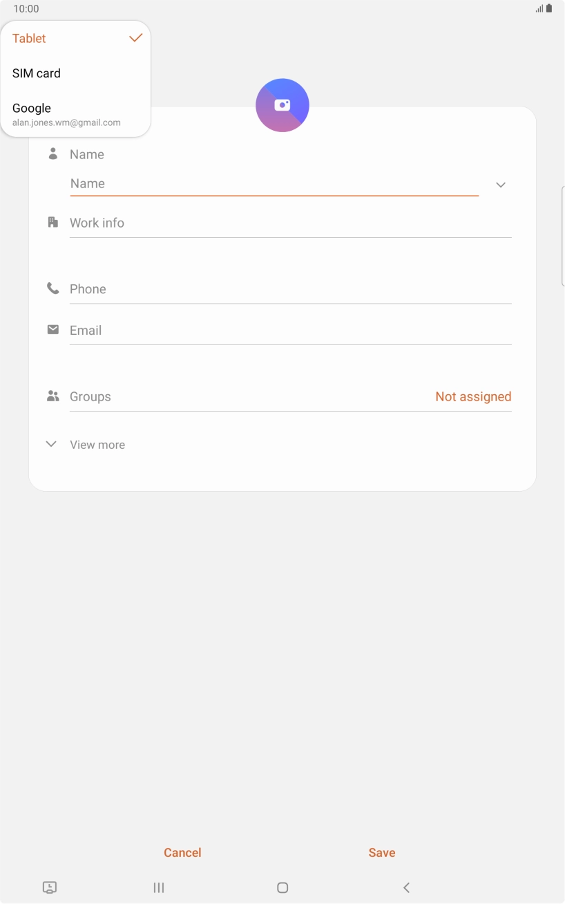The width and height of the screenshot is (565, 904).
Task: Open recent apps from navigation bar
Action: pos(159,887)
